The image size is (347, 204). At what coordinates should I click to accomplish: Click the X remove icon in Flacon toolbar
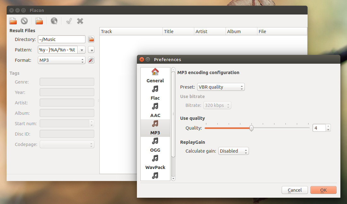click(80, 21)
